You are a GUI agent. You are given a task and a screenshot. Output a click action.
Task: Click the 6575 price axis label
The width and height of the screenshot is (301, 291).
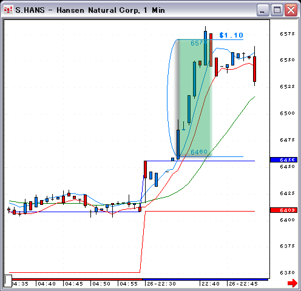tap(287, 34)
